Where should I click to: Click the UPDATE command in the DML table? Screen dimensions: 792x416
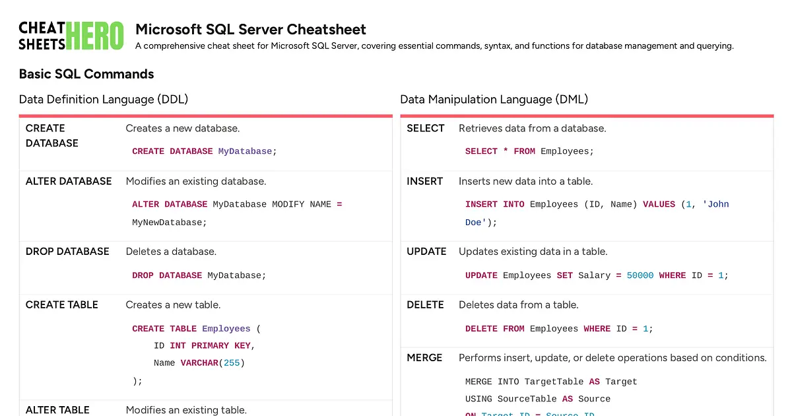click(426, 252)
